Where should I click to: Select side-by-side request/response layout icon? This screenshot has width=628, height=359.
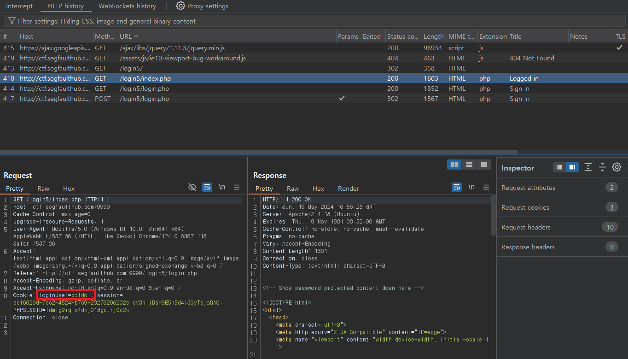pos(454,165)
